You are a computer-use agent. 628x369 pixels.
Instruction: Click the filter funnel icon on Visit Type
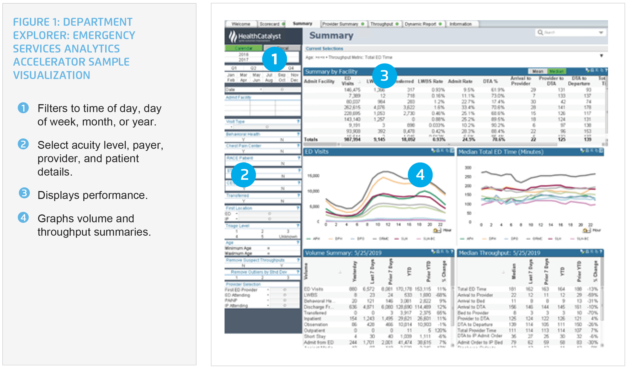299,122
